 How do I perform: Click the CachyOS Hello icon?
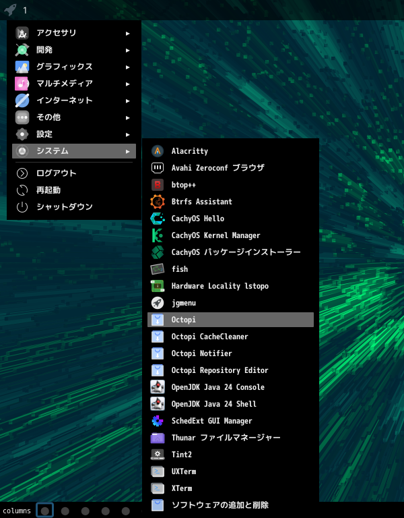pyautogui.click(x=158, y=219)
